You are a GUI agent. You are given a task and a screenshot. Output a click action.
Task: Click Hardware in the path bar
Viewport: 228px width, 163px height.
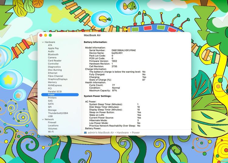coord(123,133)
